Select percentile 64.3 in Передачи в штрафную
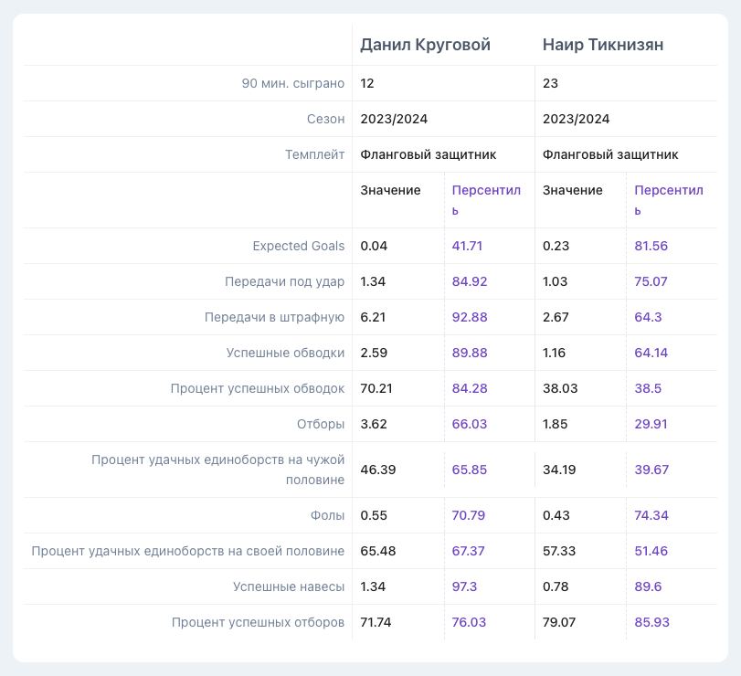Image resolution: width=741 pixels, height=676 pixels. [x=648, y=317]
